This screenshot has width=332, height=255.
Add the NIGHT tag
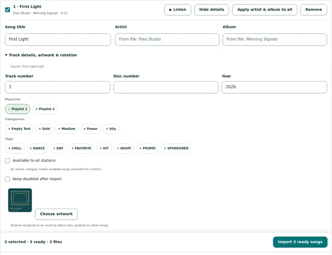tap(124, 149)
